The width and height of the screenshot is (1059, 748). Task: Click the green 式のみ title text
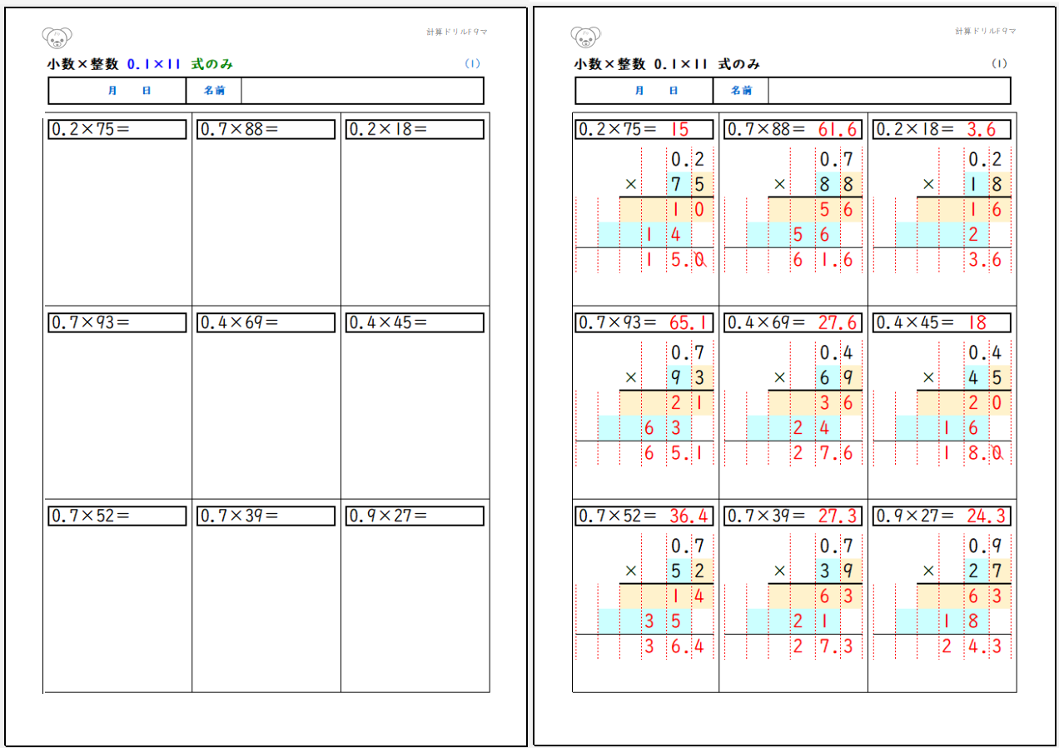[x=211, y=64]
